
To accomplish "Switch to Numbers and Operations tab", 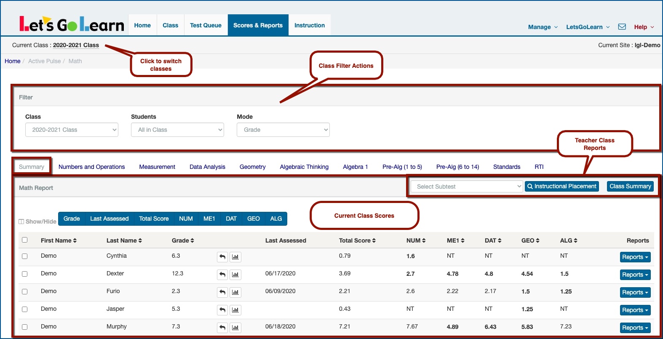I will (x=92, y=167).
